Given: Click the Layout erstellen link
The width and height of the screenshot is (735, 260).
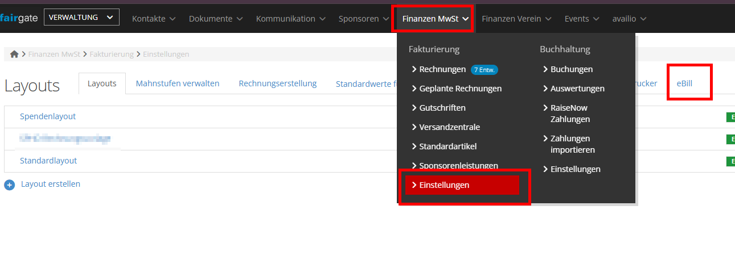Looking at the screenshot, I should click(51, 184).
